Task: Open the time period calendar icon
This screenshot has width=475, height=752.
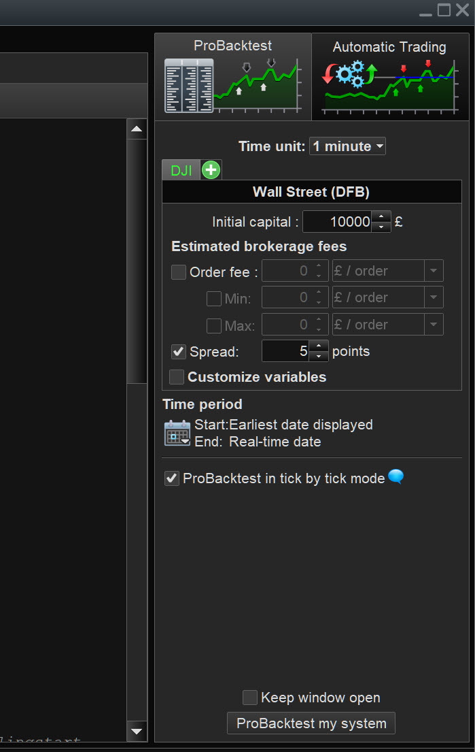Action: [177, 433]
